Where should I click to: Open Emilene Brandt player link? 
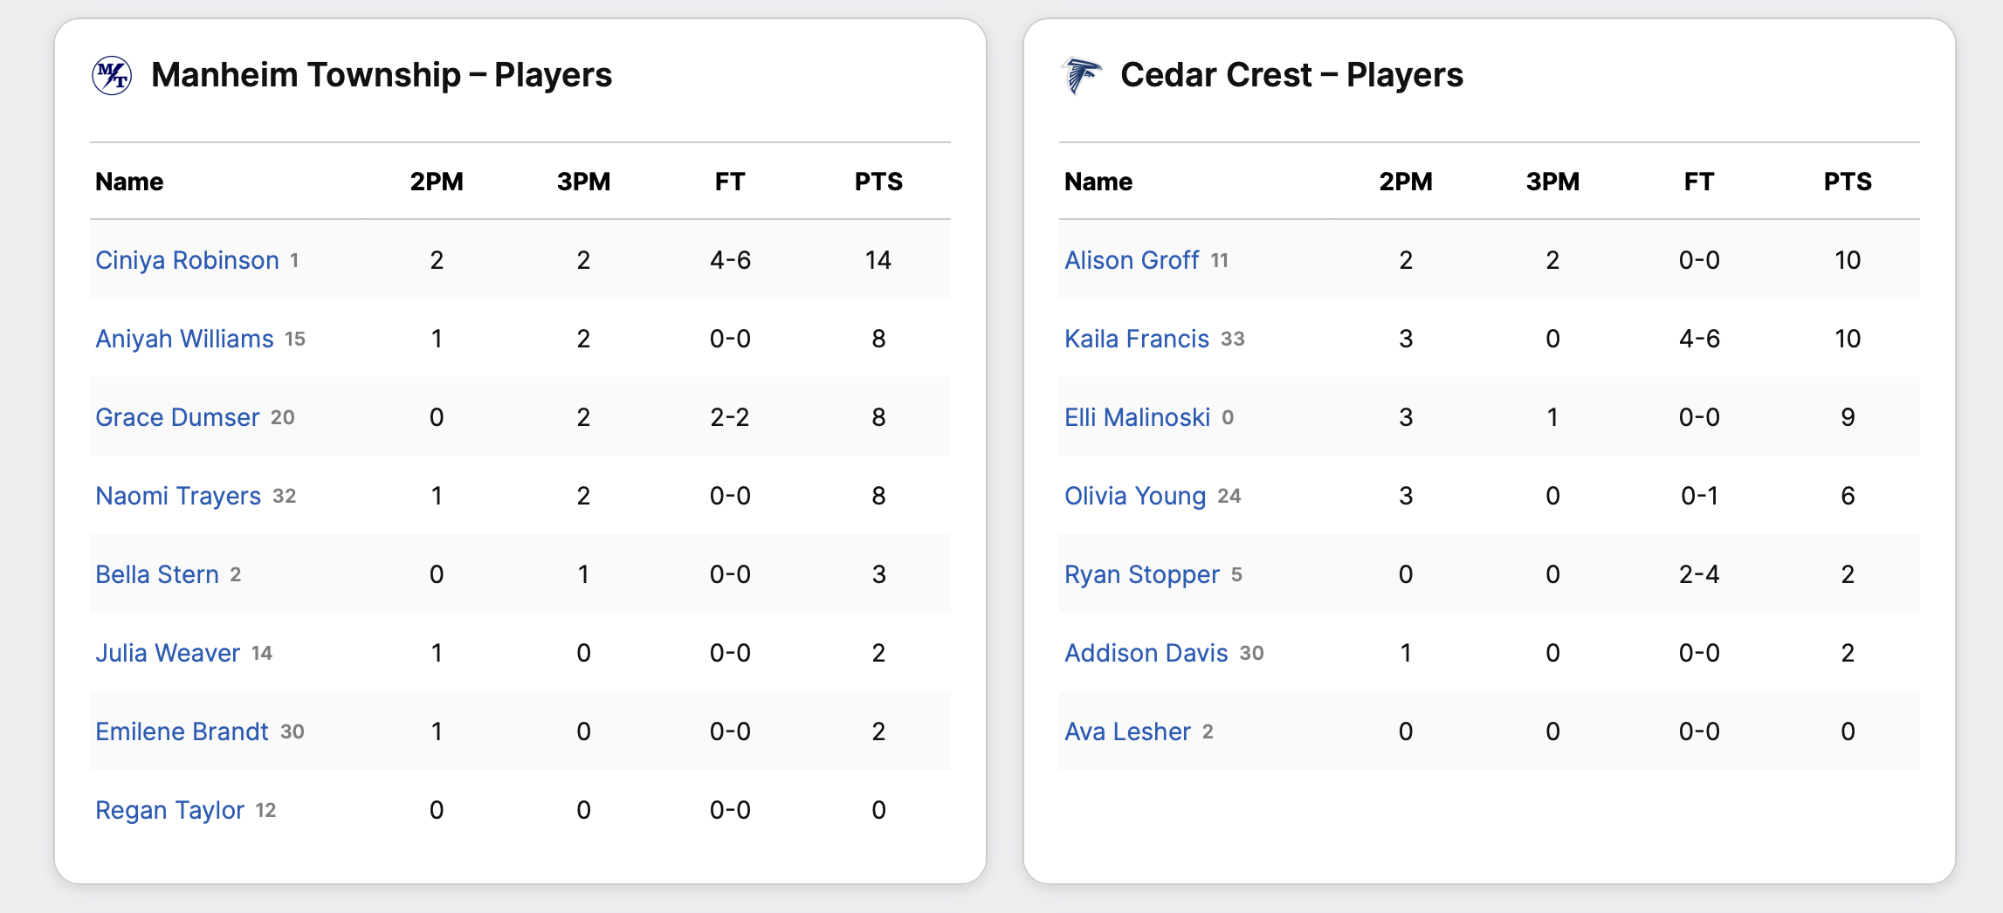coord(182,731)
